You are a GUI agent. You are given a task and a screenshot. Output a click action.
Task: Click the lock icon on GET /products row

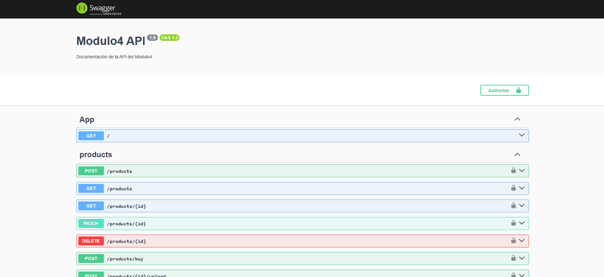pyautogui.click(x=513, y=188)
